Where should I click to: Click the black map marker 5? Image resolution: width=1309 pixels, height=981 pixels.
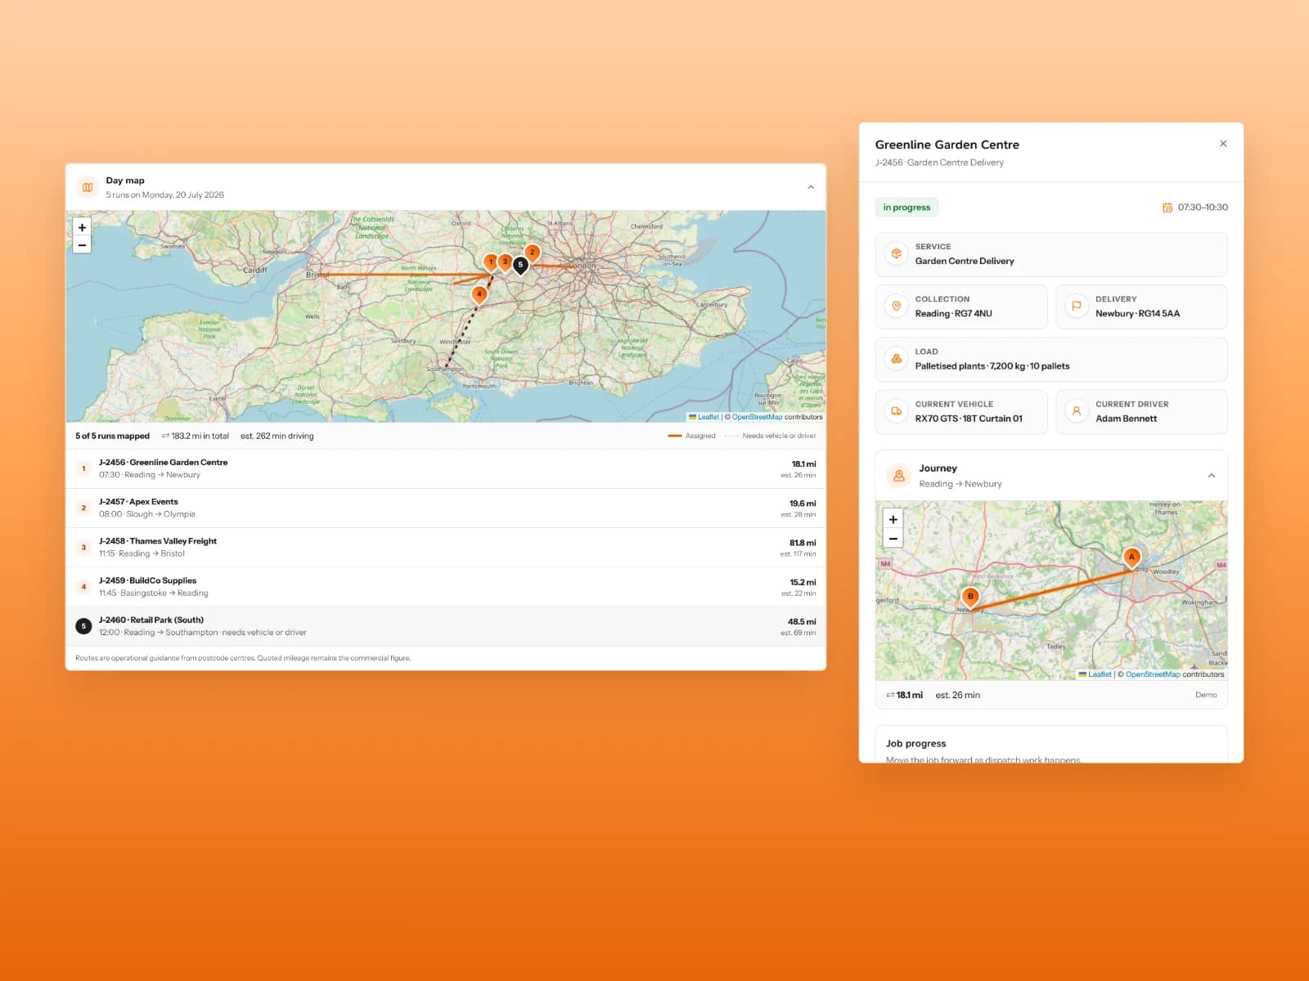point(520,266)
